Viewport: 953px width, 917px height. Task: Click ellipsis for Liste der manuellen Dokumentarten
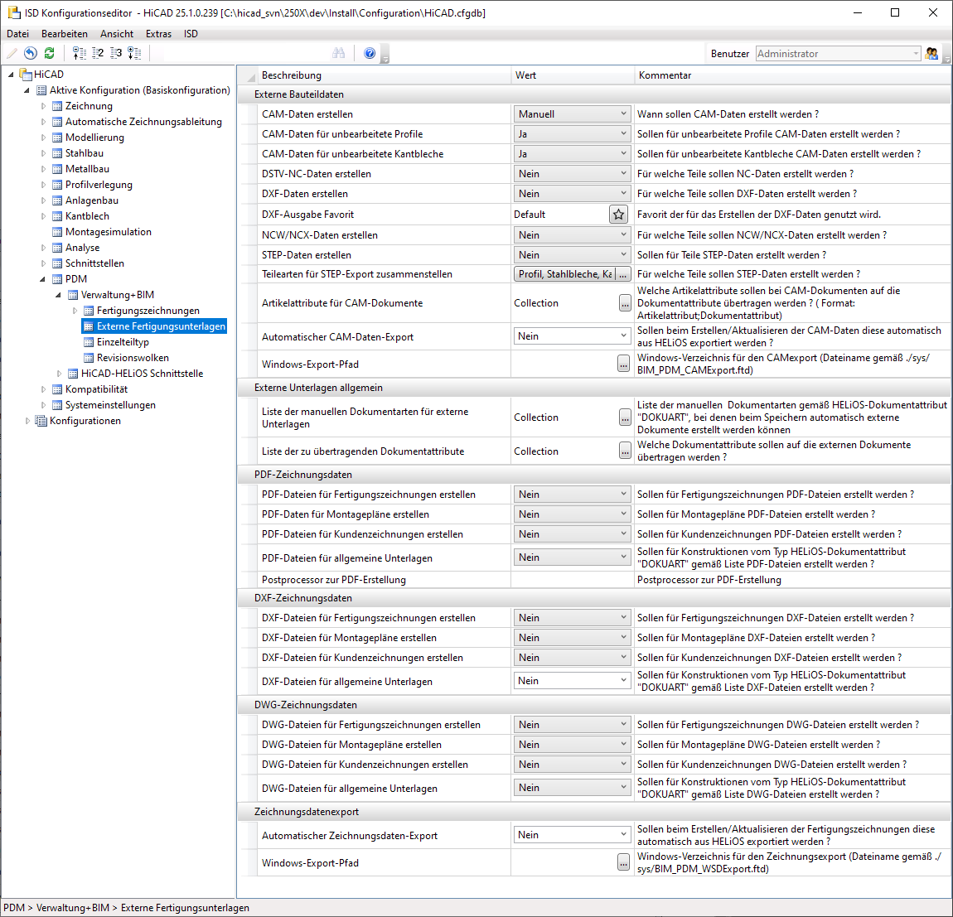[x=625, y=417]
